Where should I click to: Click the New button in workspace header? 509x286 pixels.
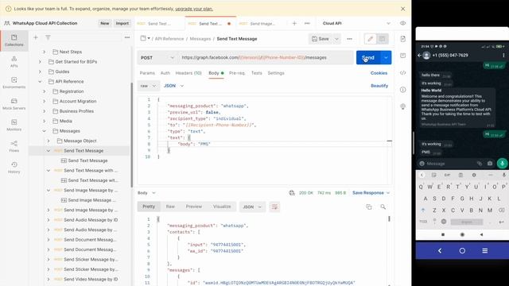click(104, 23)
